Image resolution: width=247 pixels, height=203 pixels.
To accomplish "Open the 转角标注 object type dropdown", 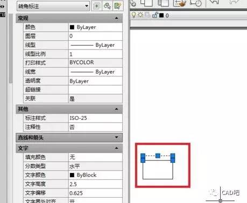I will tap(53, 6).
